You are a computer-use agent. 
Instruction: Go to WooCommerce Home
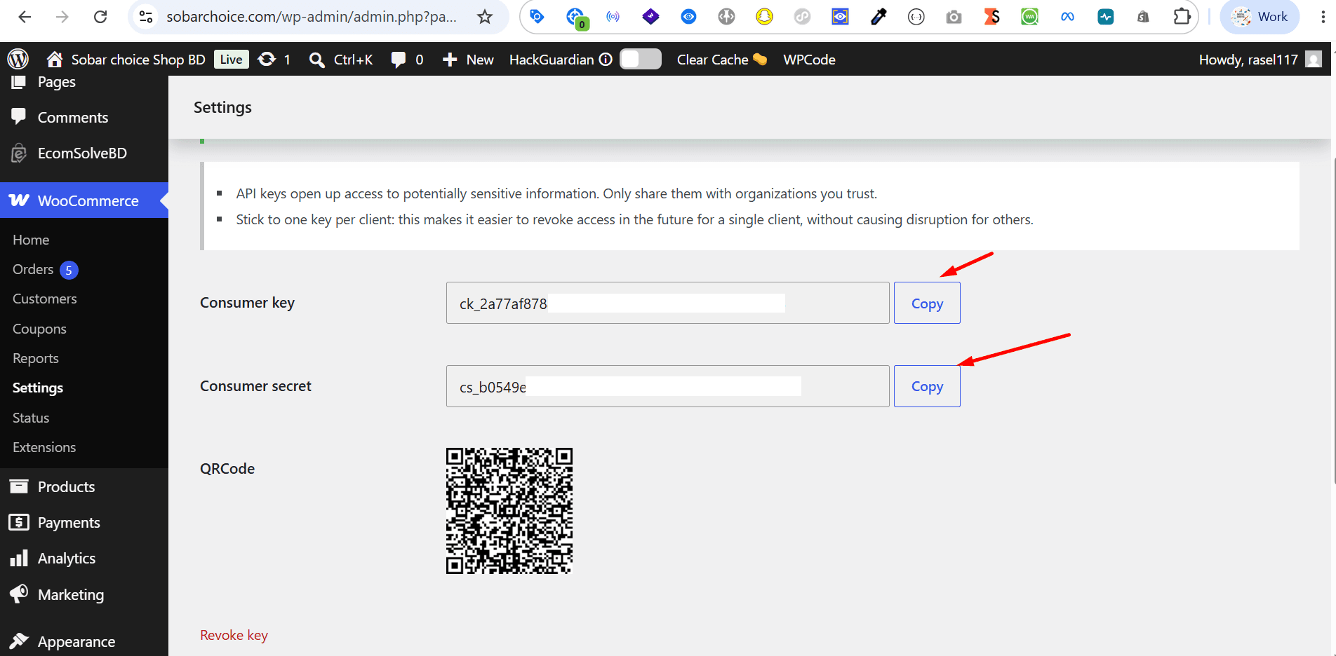click(31, 240)
